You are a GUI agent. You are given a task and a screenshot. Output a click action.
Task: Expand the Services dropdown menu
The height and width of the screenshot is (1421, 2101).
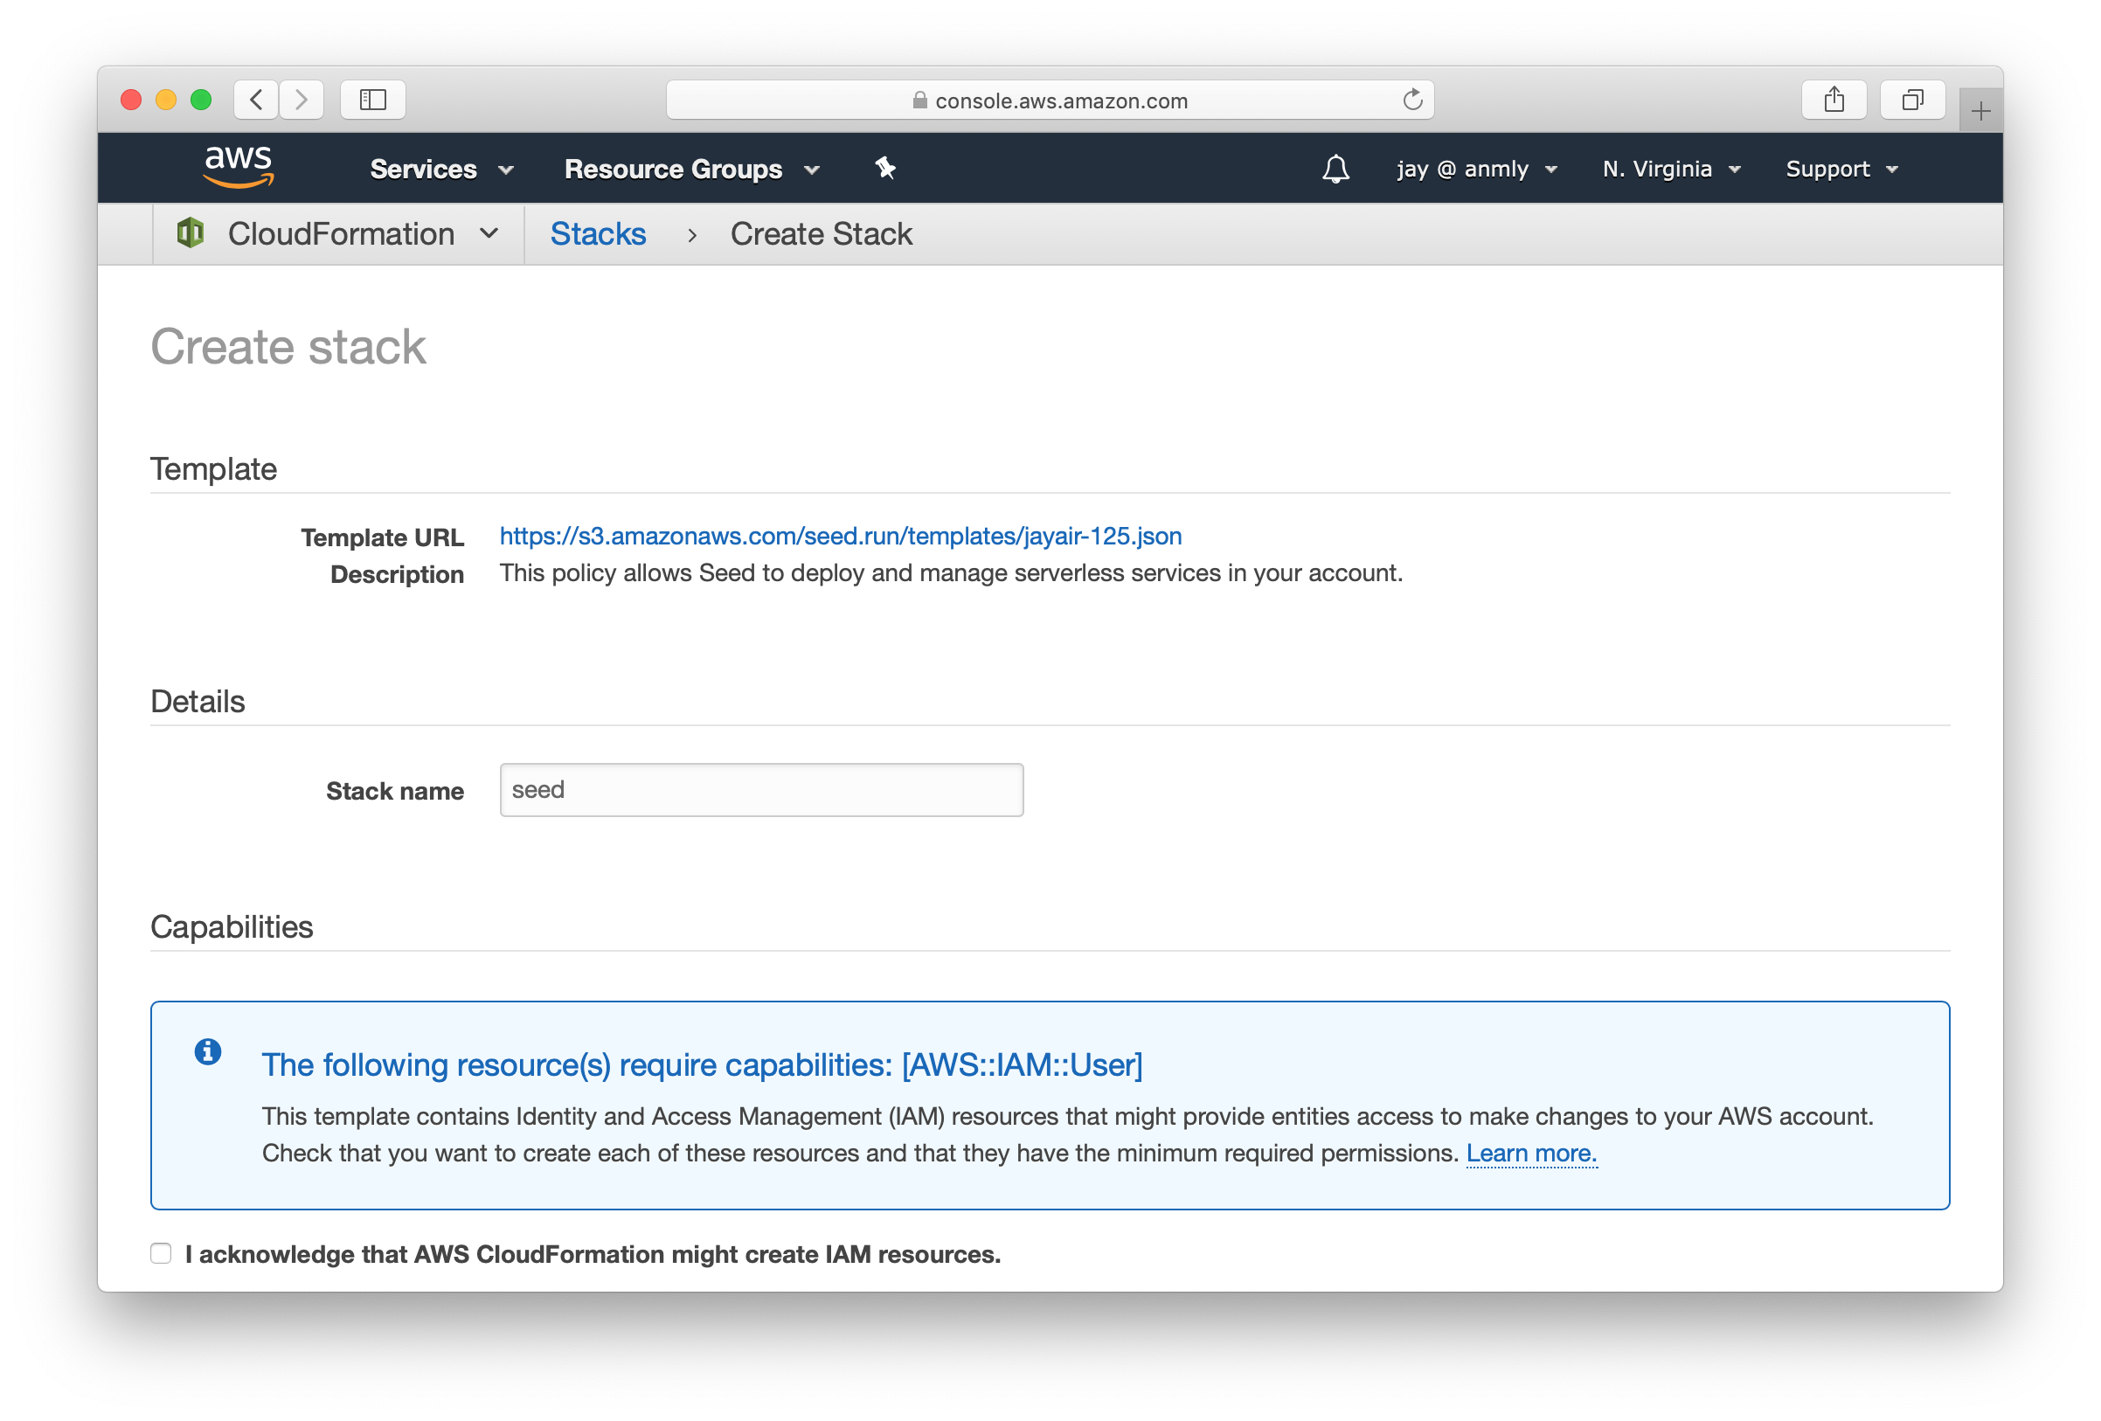[x=441, y=169]
